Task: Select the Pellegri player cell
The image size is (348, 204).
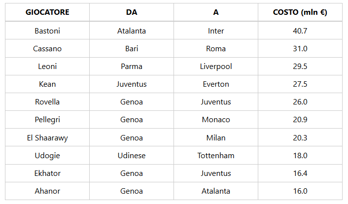Action: (47, 120)
